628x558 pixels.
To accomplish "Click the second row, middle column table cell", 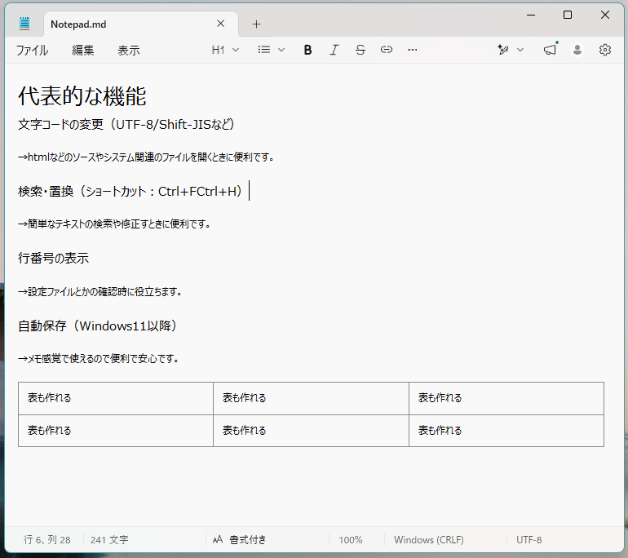I will click(312, 431).
